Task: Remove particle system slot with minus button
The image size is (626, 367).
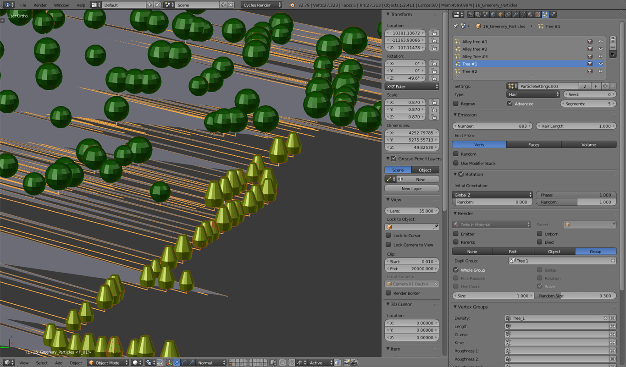Action: coord(613,47)
